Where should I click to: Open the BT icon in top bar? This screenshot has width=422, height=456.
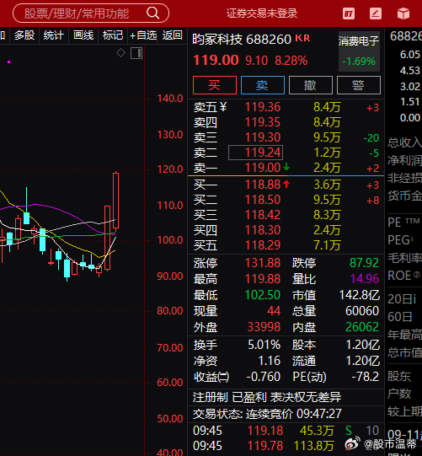(349, 13)
